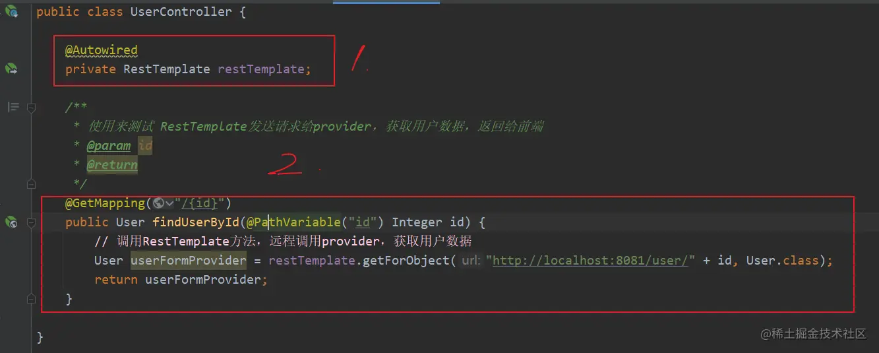This screenshot has width=879, height=353.
Task: Click id parameter name in Javadoc
Action: tap(145, 146)
